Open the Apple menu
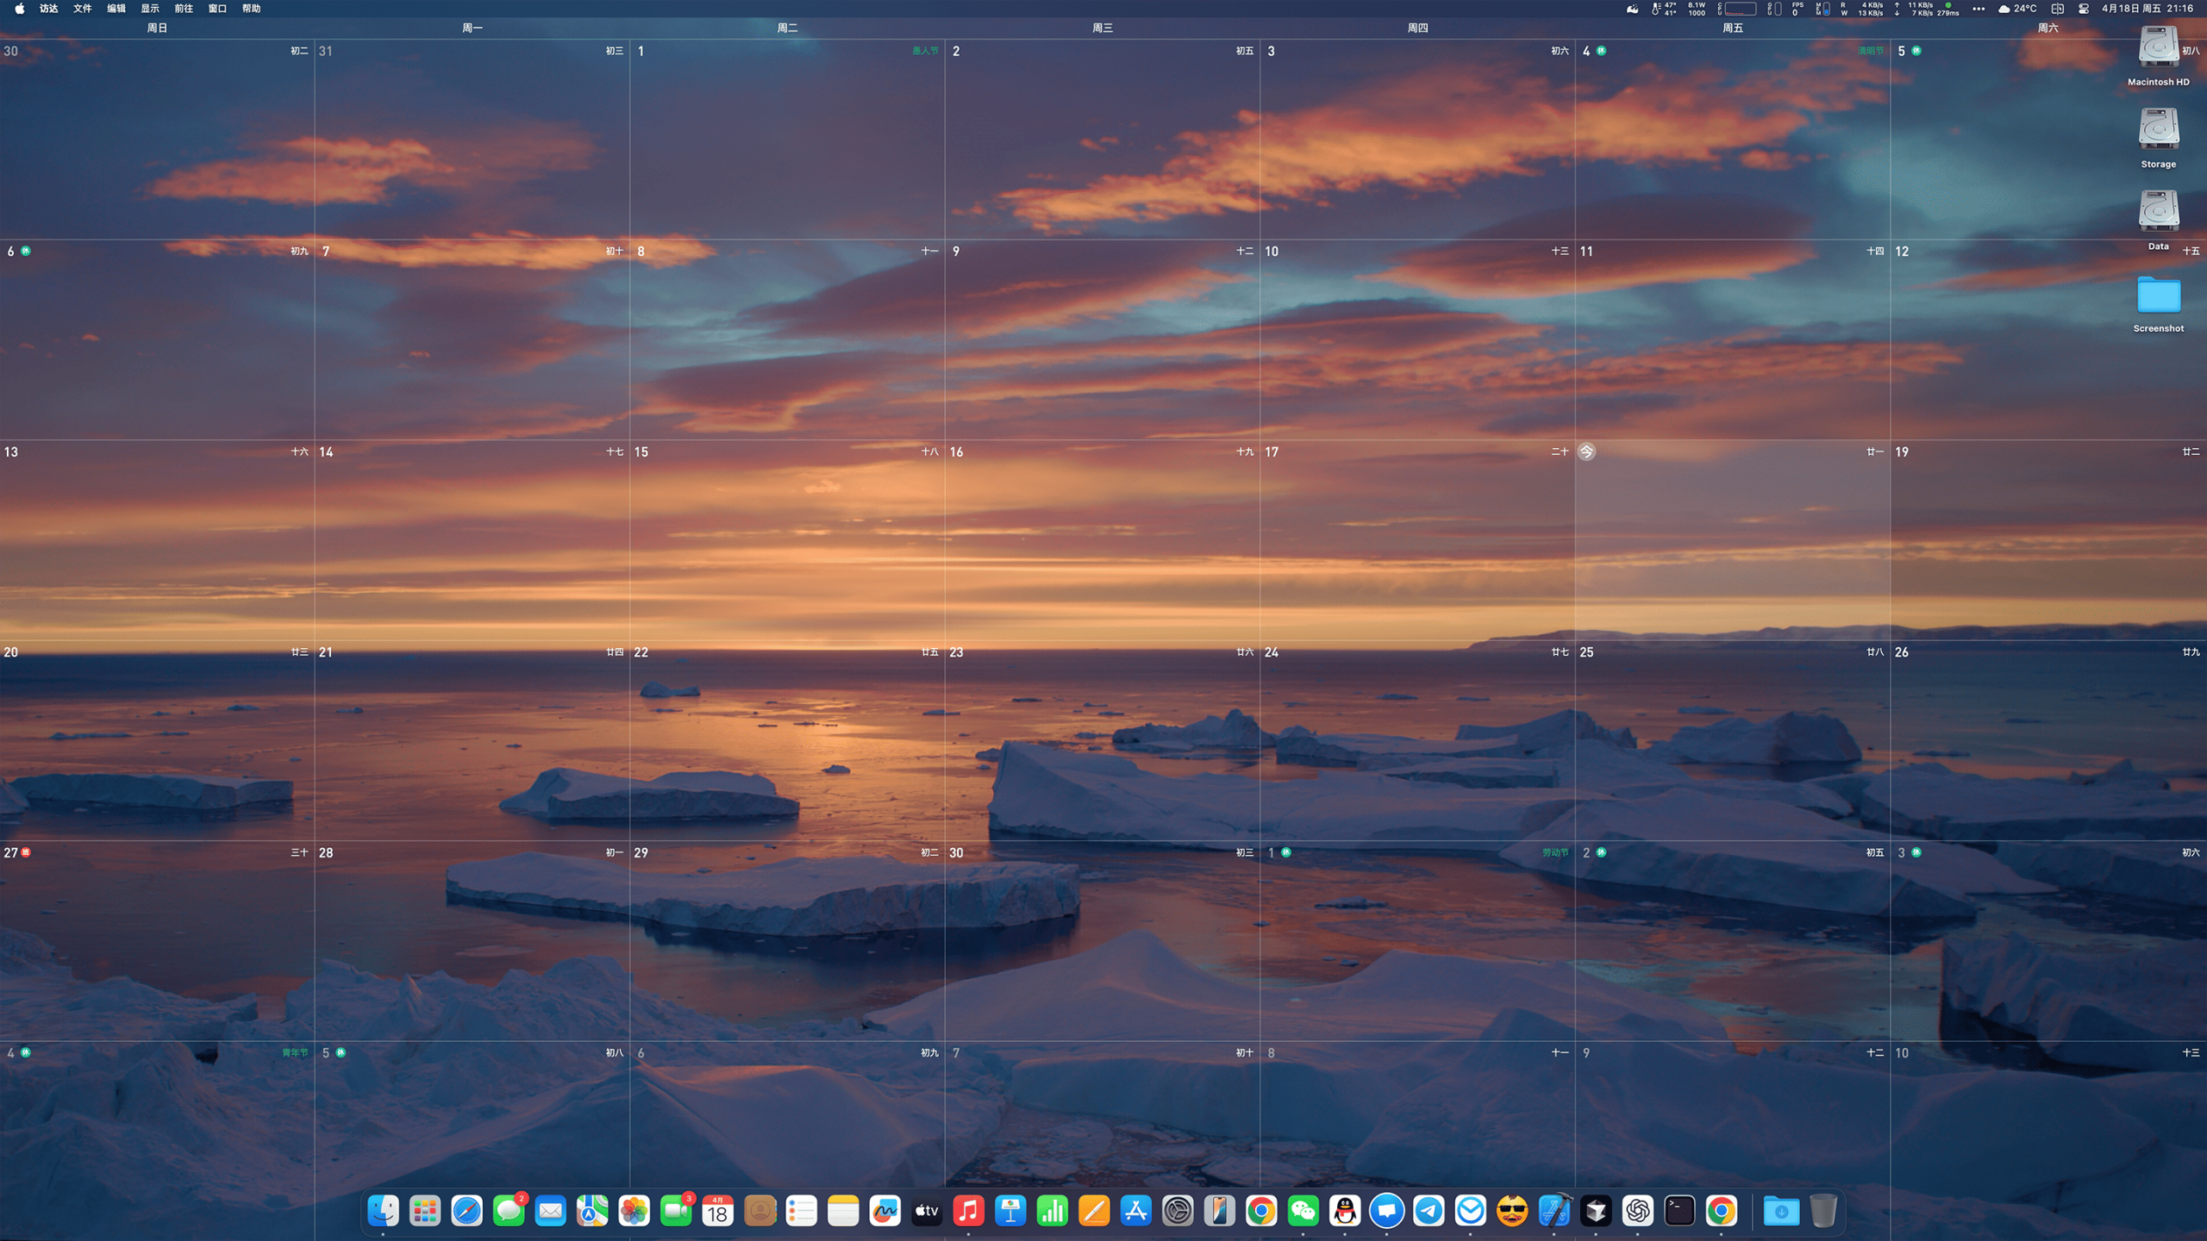 (x=19, y=9)
